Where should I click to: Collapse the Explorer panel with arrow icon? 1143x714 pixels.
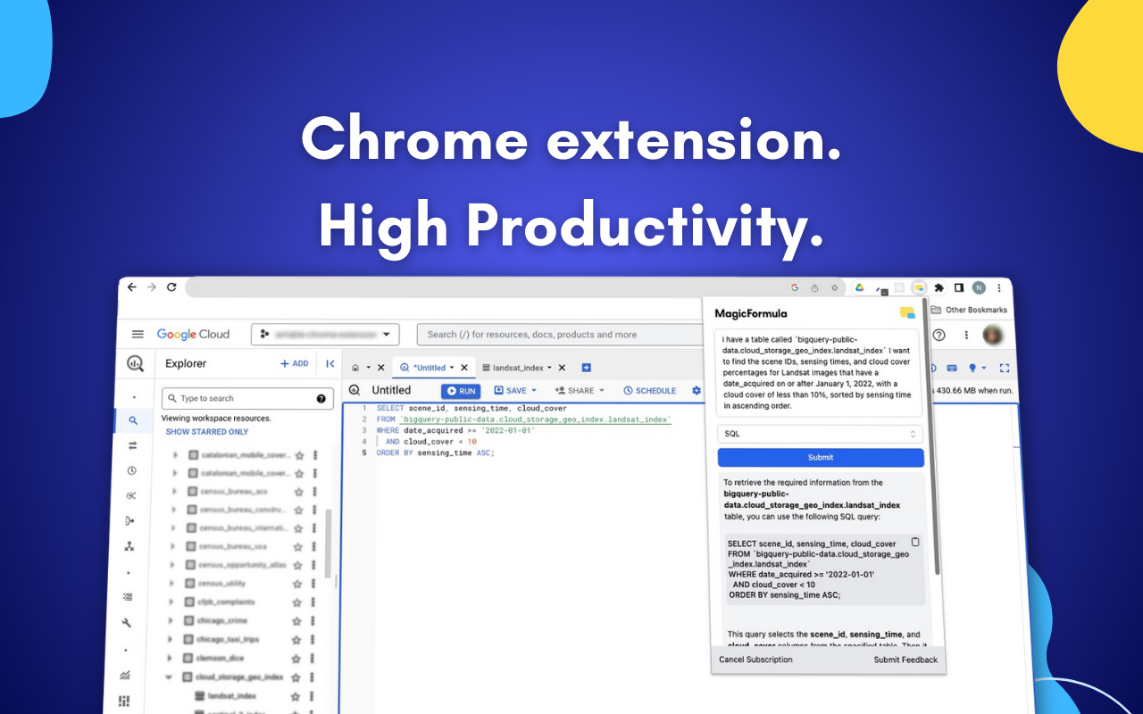pyautogui.click(x=330, y=363)
